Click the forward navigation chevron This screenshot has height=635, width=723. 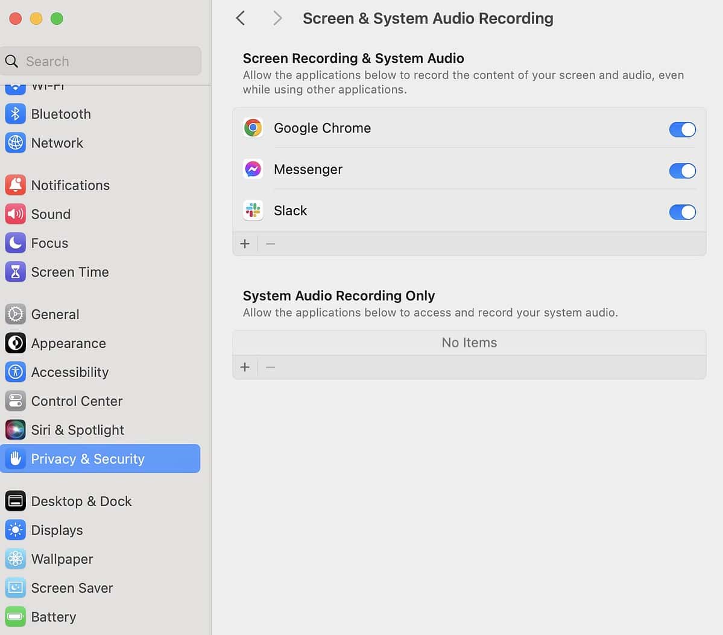tap(277, 18)
